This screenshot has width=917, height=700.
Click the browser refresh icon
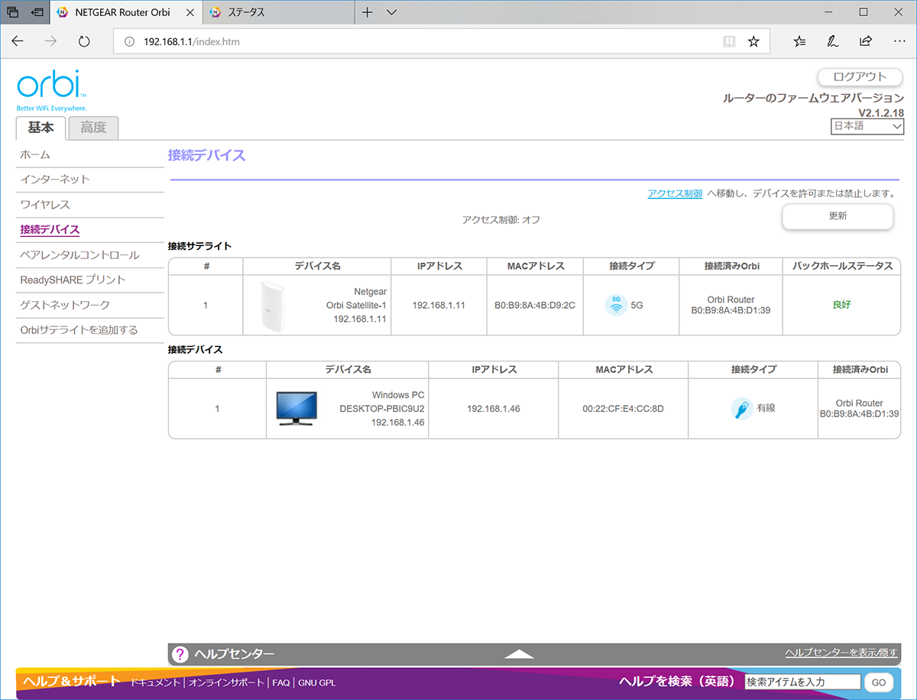pos(84,41)
